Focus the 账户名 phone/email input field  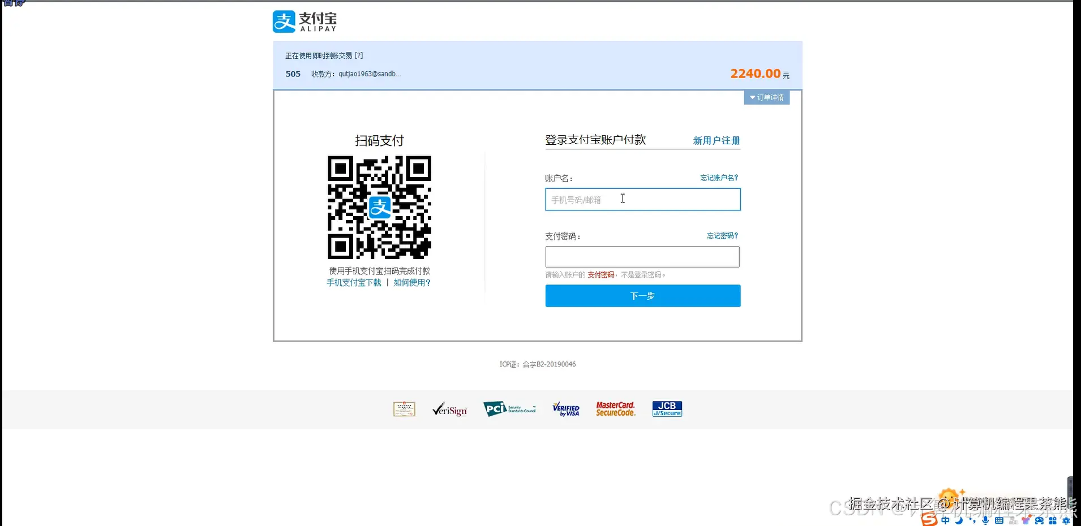tap(642, 200)
